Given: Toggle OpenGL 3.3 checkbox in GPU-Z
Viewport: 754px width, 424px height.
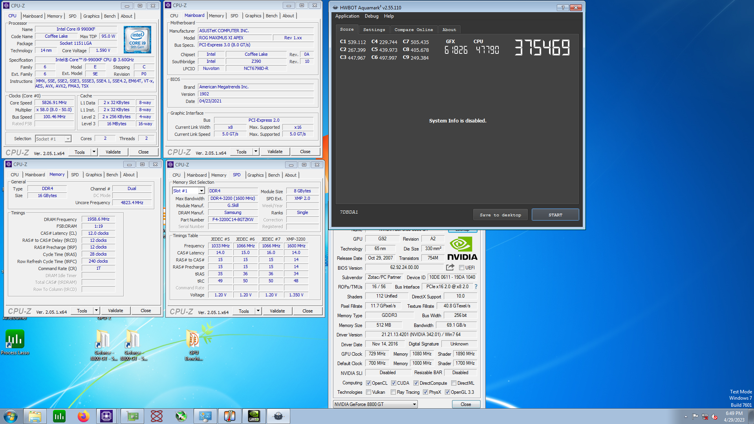Looking at the screenshot, I should tap(447, 392).
